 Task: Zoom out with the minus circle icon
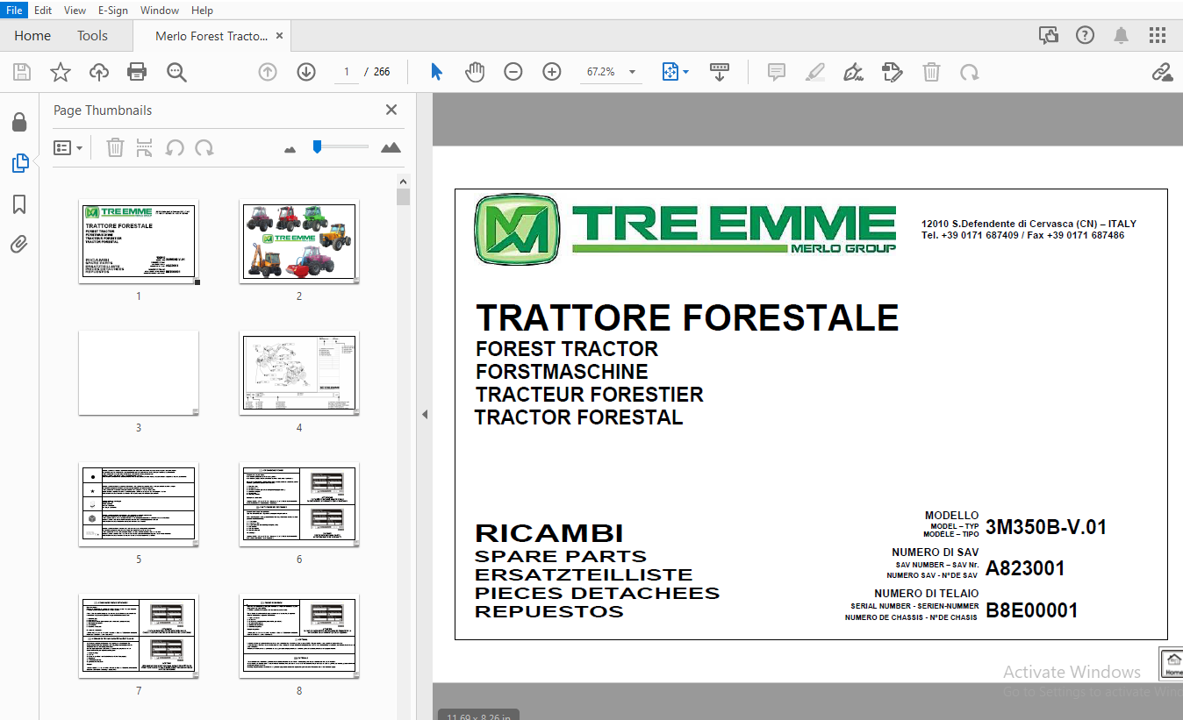pos(513,72)
